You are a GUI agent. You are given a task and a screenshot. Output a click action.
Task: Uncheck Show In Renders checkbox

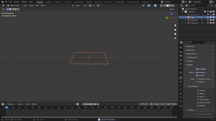(x=197, y=76)
